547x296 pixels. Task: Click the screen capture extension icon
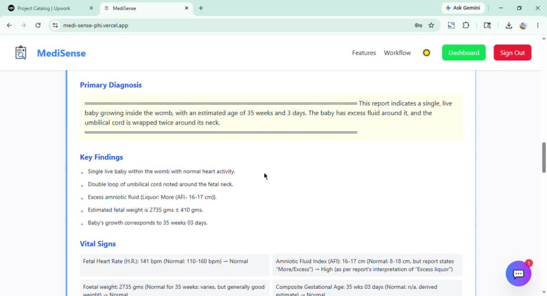pyautogui.click(x=451, y=25)
